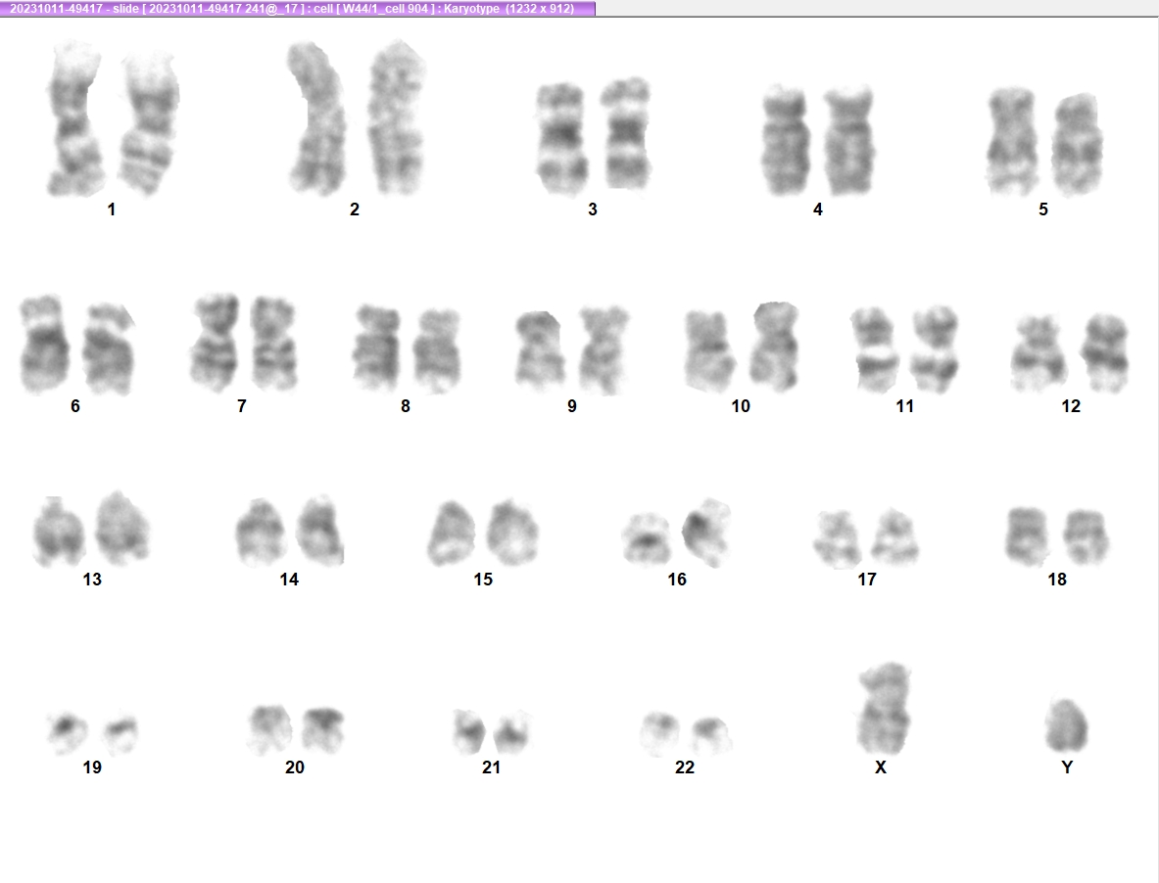Click the label number 5
The image size is (1159, 883).
pyautogui.click(x=1043, y=209)
